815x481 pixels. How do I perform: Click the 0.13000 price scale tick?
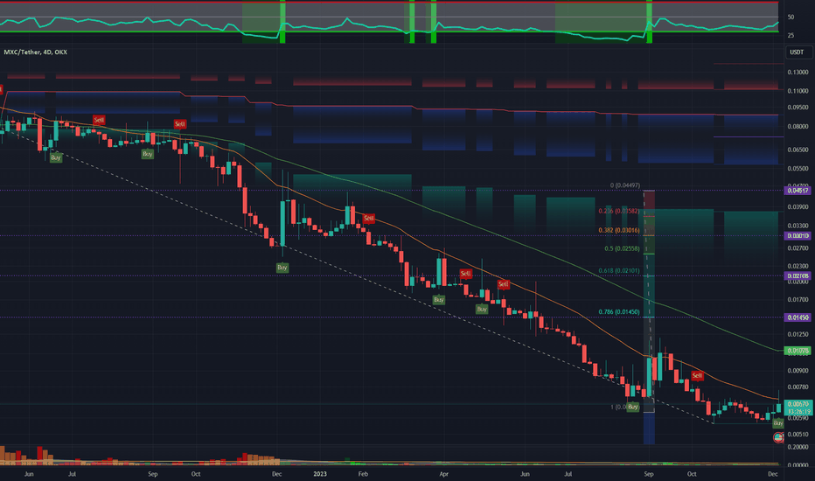click(x=798, y=73)
